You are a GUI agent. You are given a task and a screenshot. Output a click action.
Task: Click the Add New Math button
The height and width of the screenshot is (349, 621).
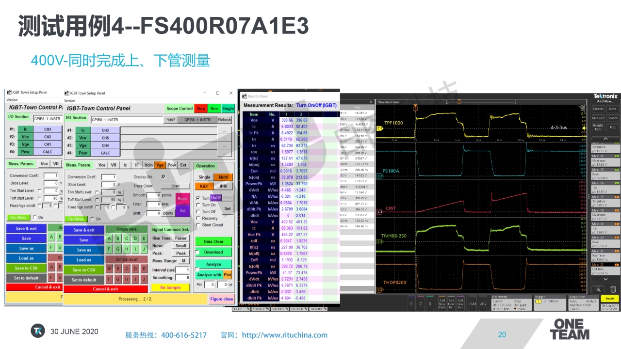[x=442, y=303]
